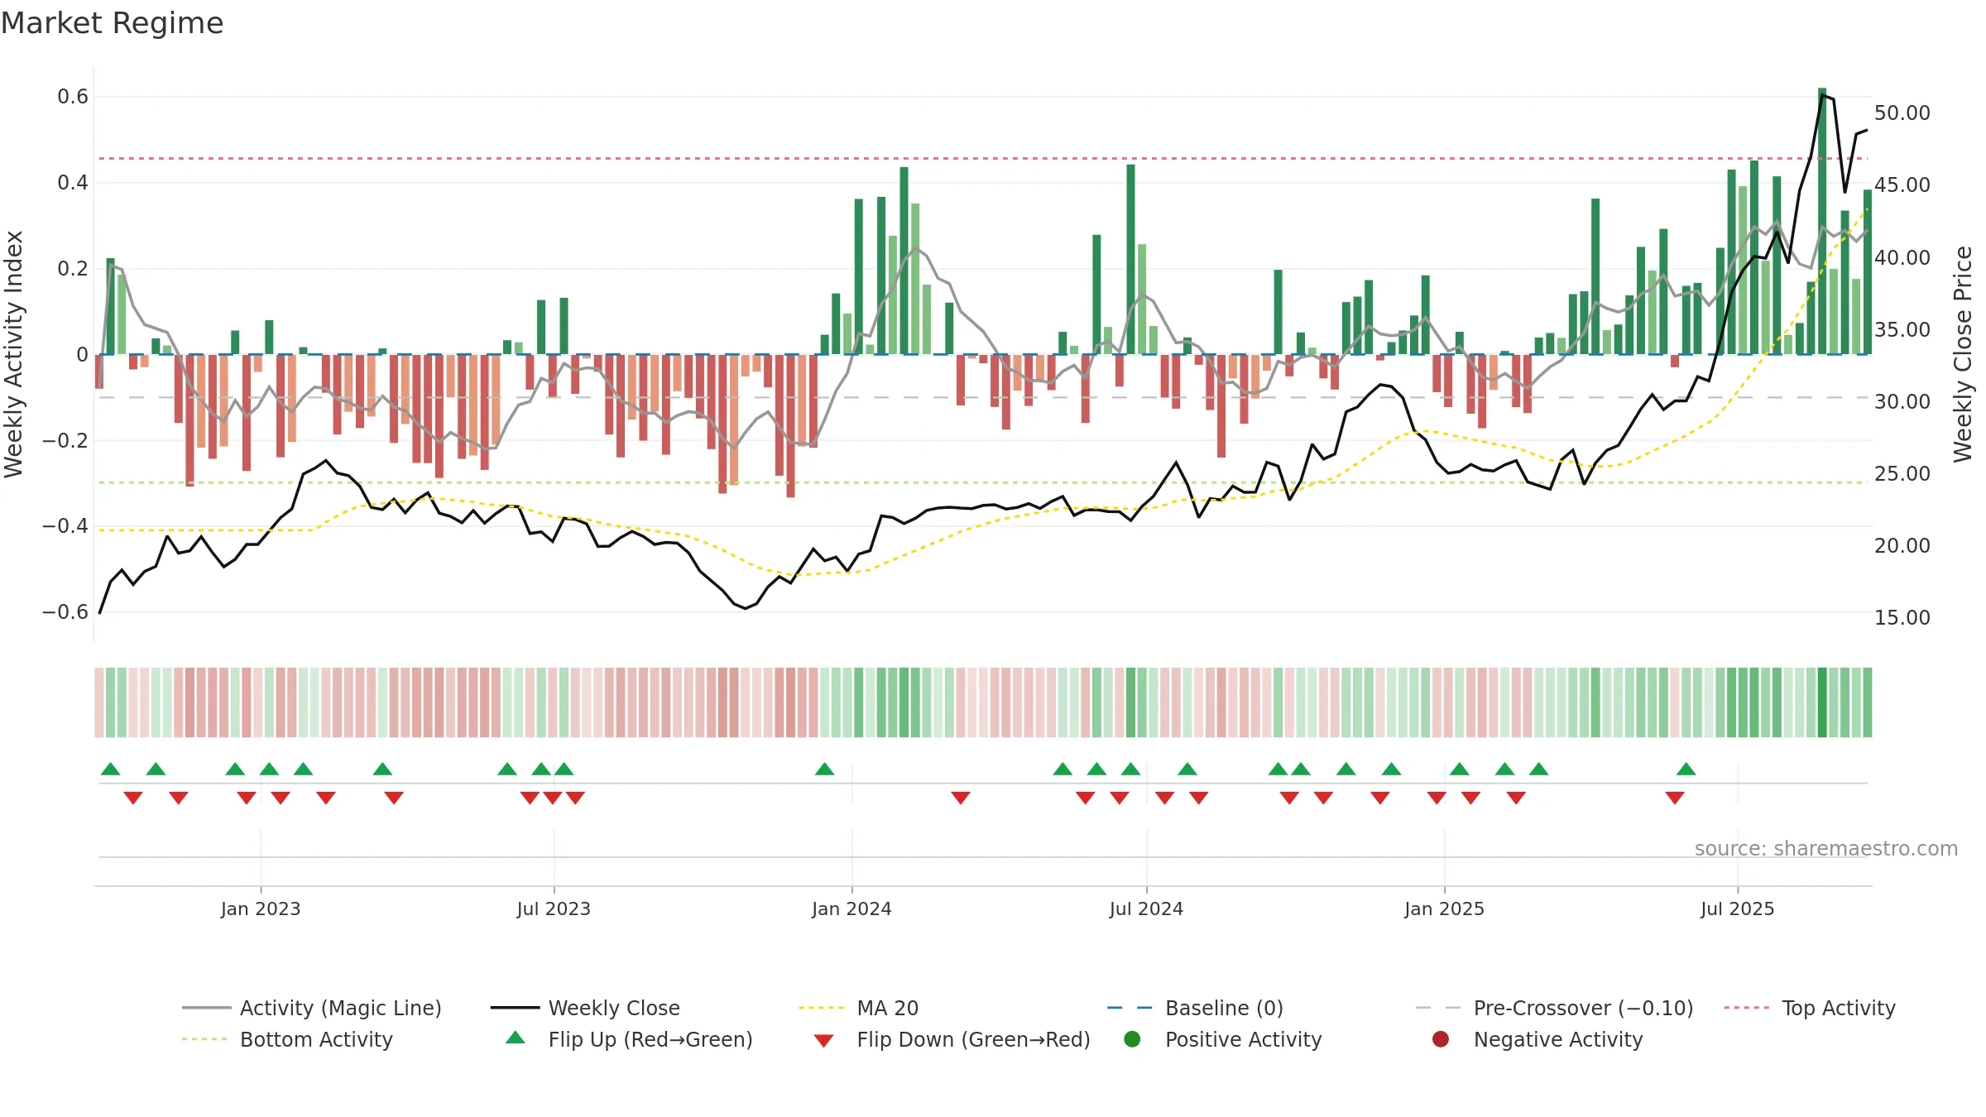Click the 15.00 price axis label
The height and width of the screenshot is (1117, 1986).
click(x=1902, y=617)
